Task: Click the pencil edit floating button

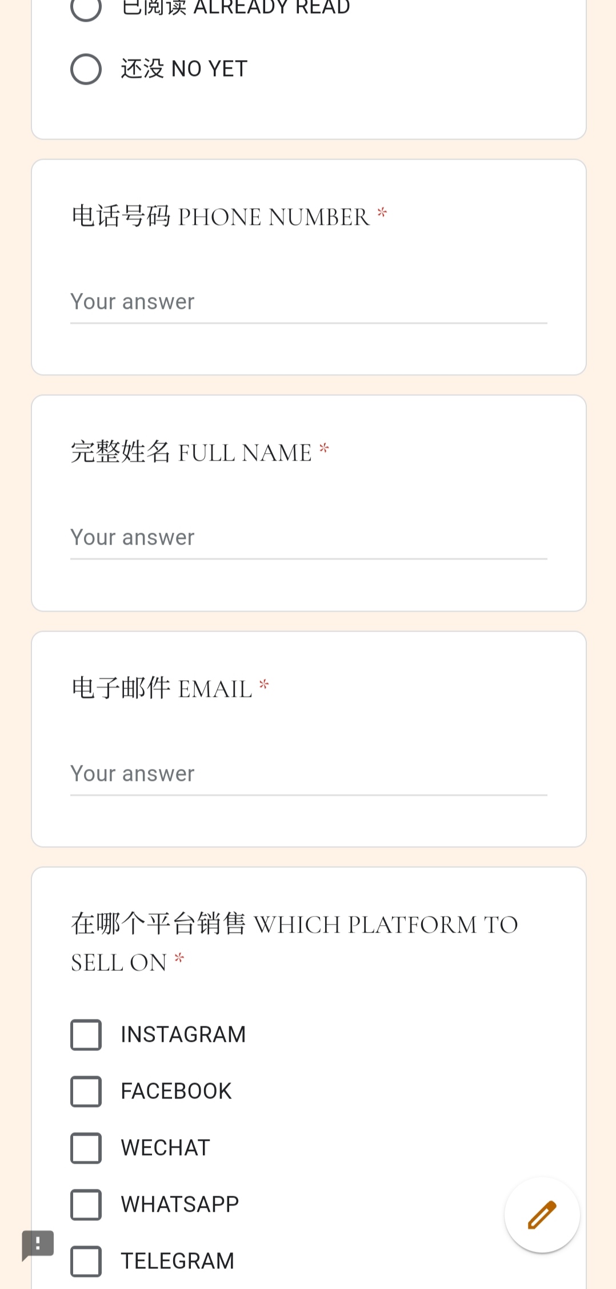Action: [x=542, y=1215]
